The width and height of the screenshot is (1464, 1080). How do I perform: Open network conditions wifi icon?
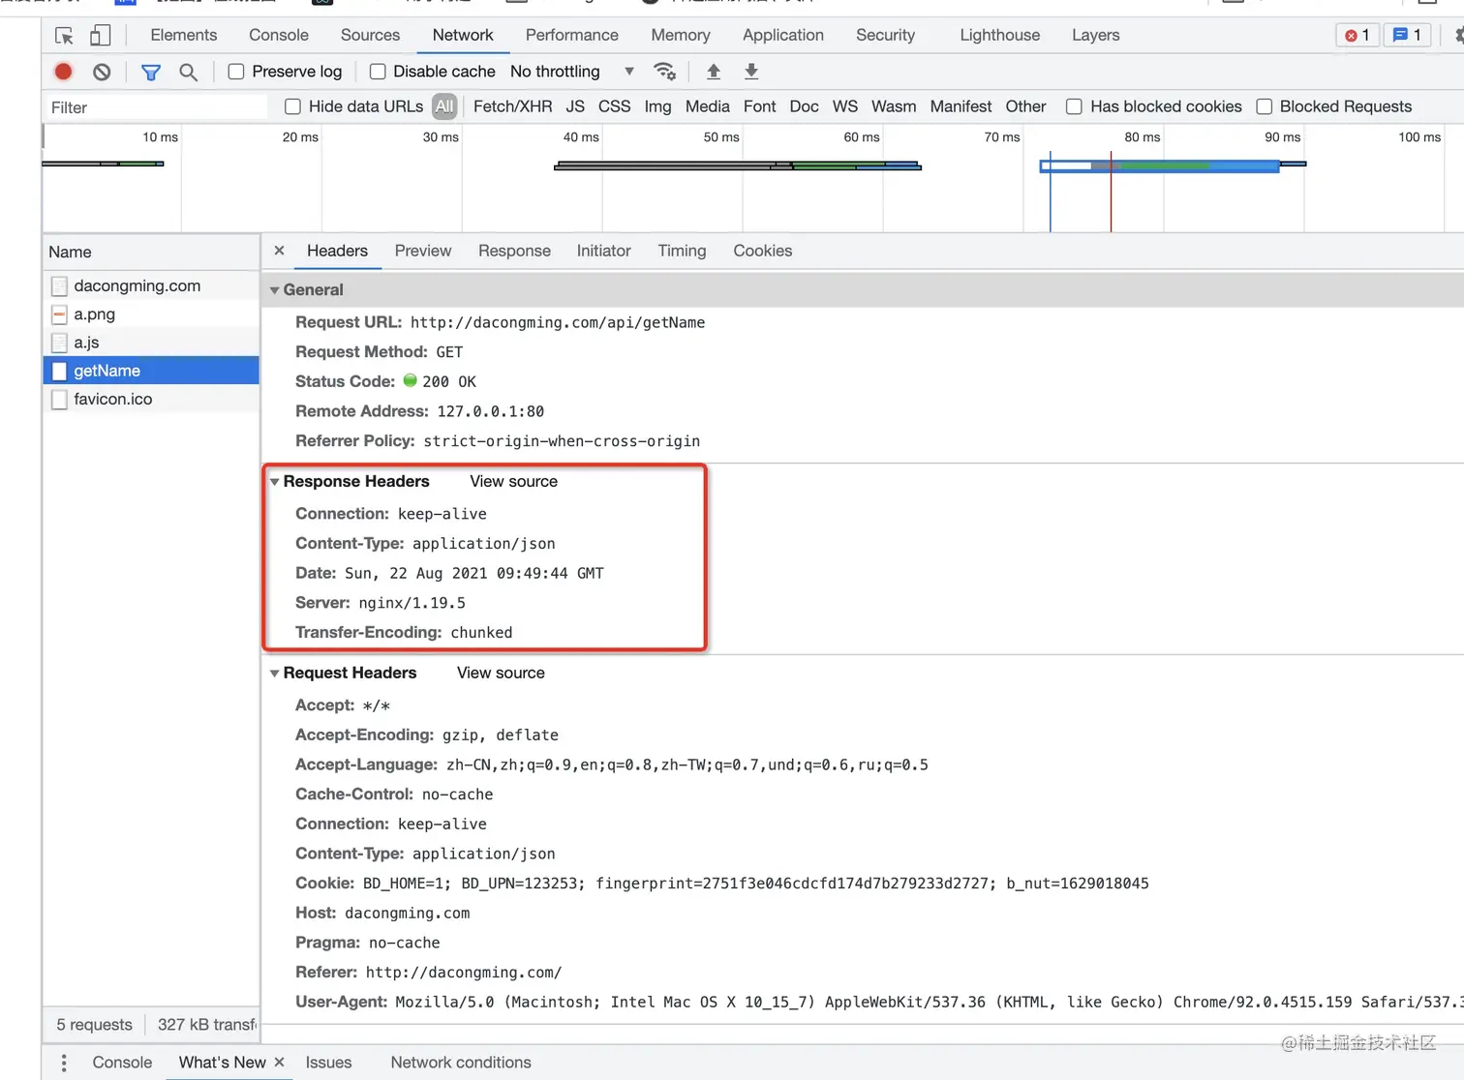click(x=665, y=72)
